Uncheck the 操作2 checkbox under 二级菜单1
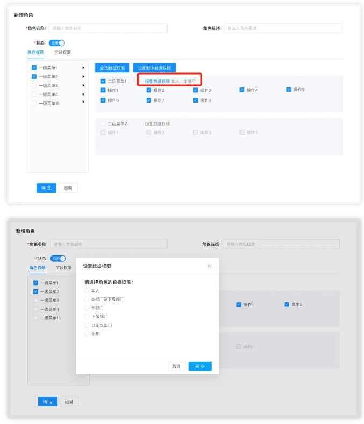The width and height of the screenshot is (364, 424). click(149, 90)
